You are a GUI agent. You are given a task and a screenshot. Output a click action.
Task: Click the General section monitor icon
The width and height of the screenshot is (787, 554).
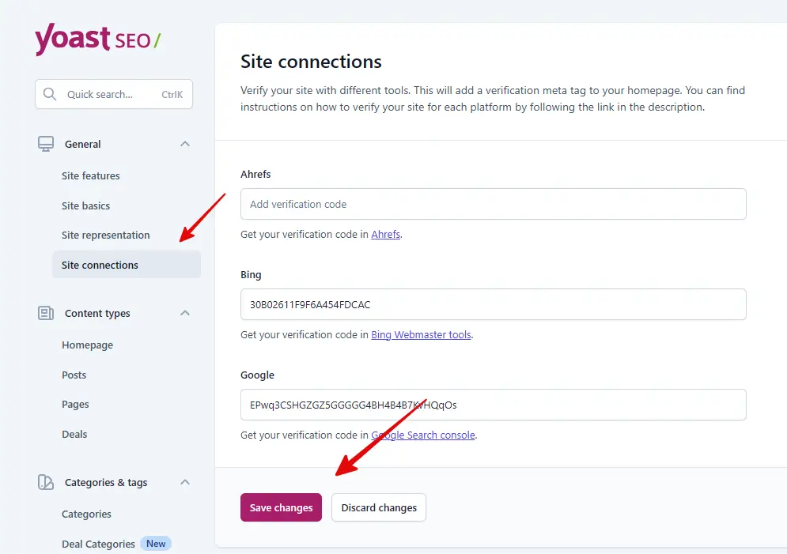pos(45,144)
